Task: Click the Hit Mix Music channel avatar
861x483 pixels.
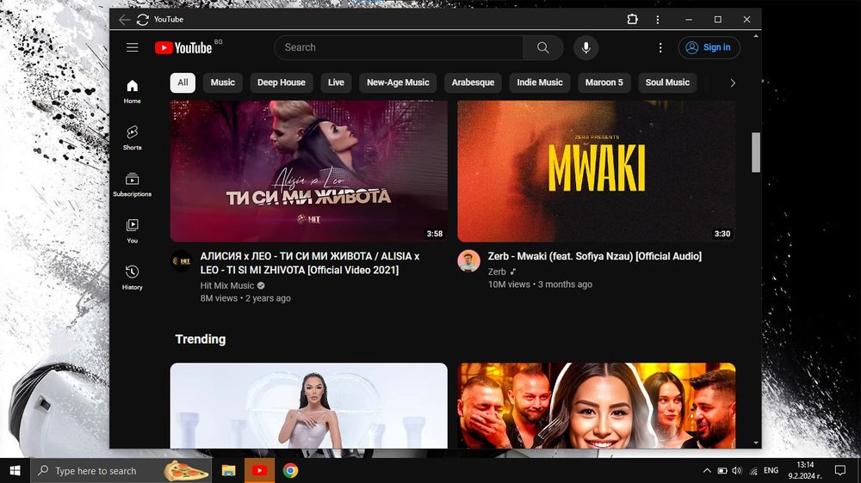Action: (182, 261)
